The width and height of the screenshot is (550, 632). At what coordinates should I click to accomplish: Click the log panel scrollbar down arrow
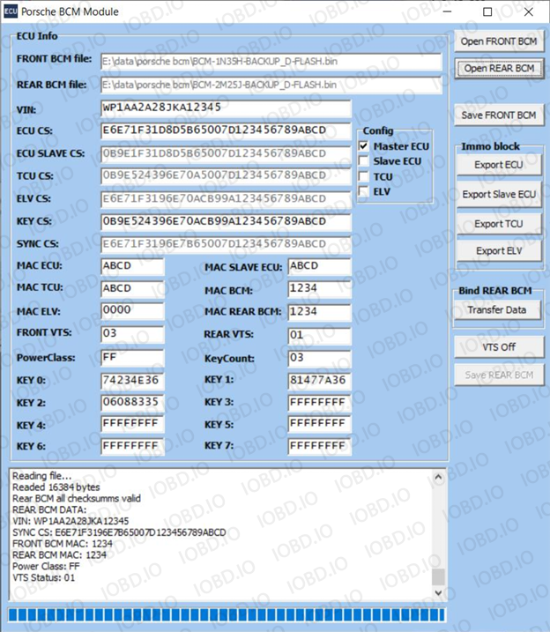439,591
